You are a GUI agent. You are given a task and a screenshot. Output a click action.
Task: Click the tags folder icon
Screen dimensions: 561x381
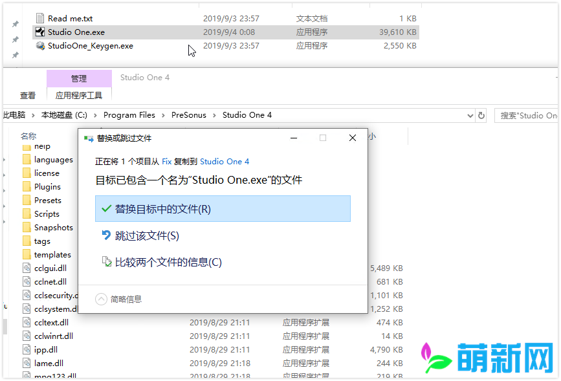tap(27, 241)
